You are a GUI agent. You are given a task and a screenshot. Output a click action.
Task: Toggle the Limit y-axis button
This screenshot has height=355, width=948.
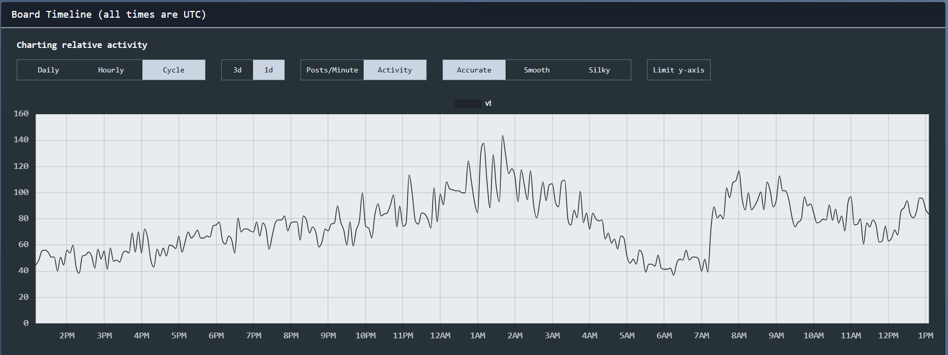(679, 70)
